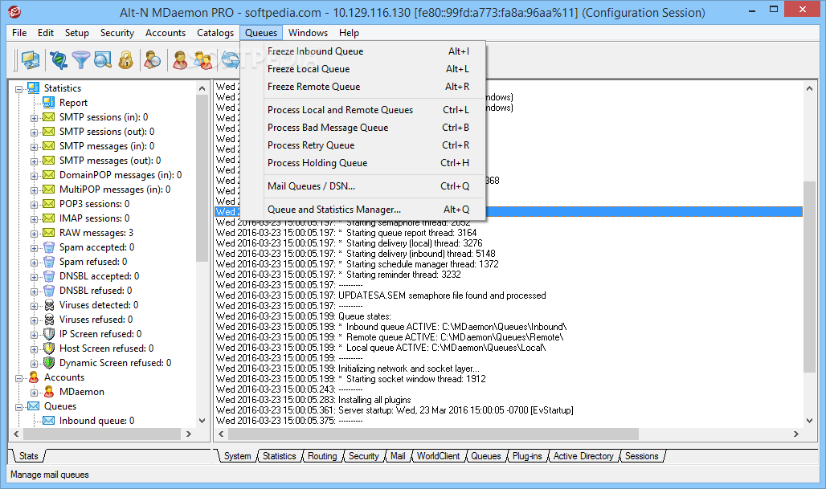Screen dimensions: 826x489
Task: Switch to the Statistics log tab
Action: [279, 456]
